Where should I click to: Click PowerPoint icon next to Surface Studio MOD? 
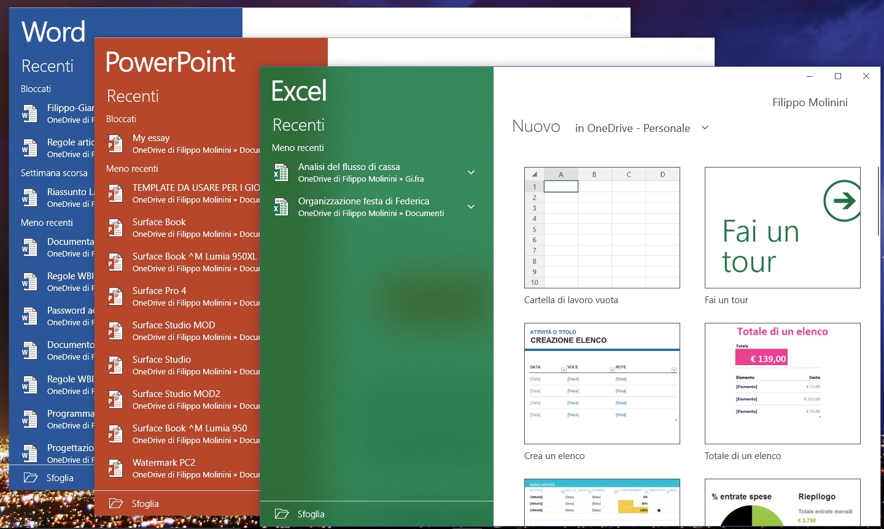click(x=115, y=331)
